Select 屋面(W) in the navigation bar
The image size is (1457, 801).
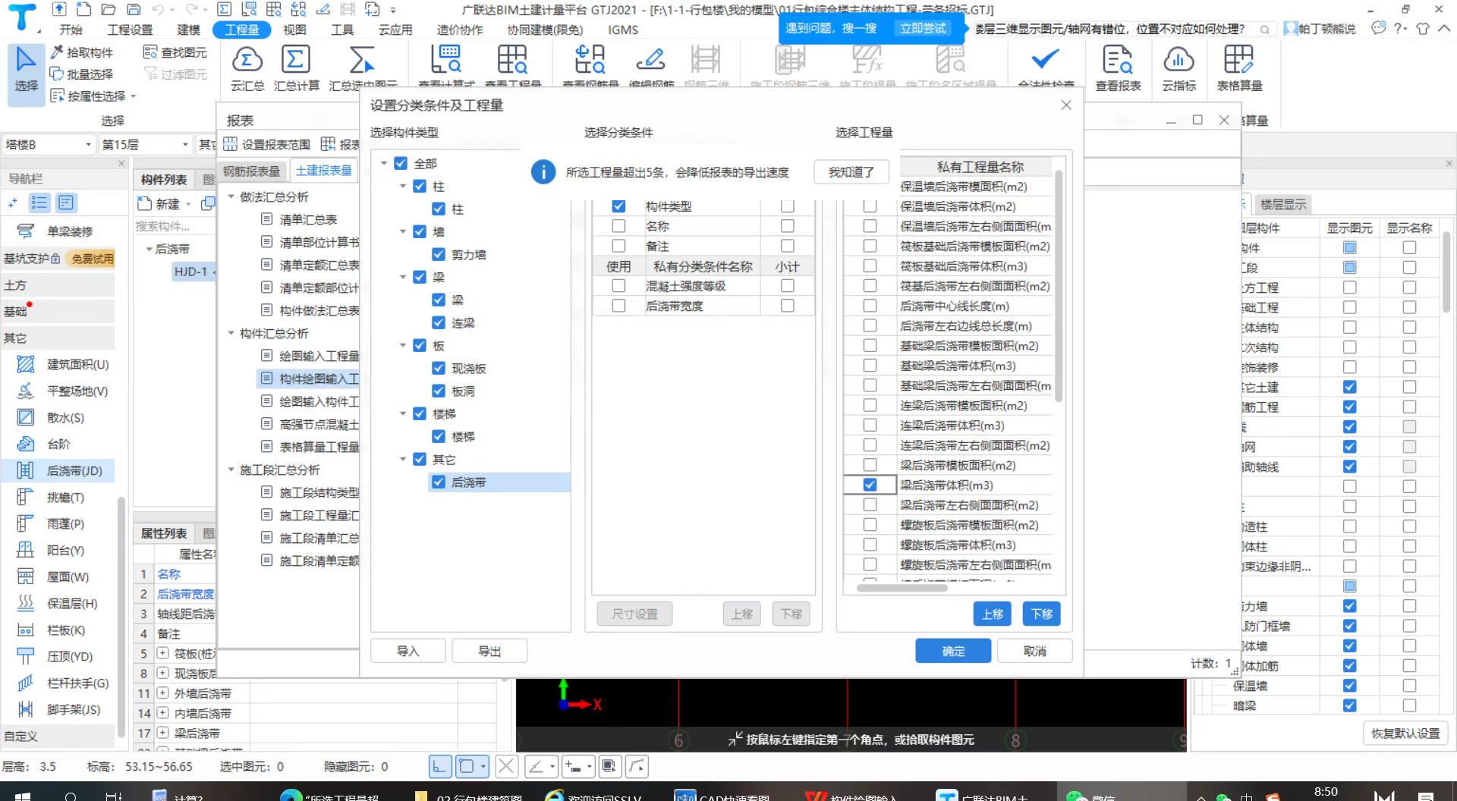pyautogui.click(x=55, y=577)
